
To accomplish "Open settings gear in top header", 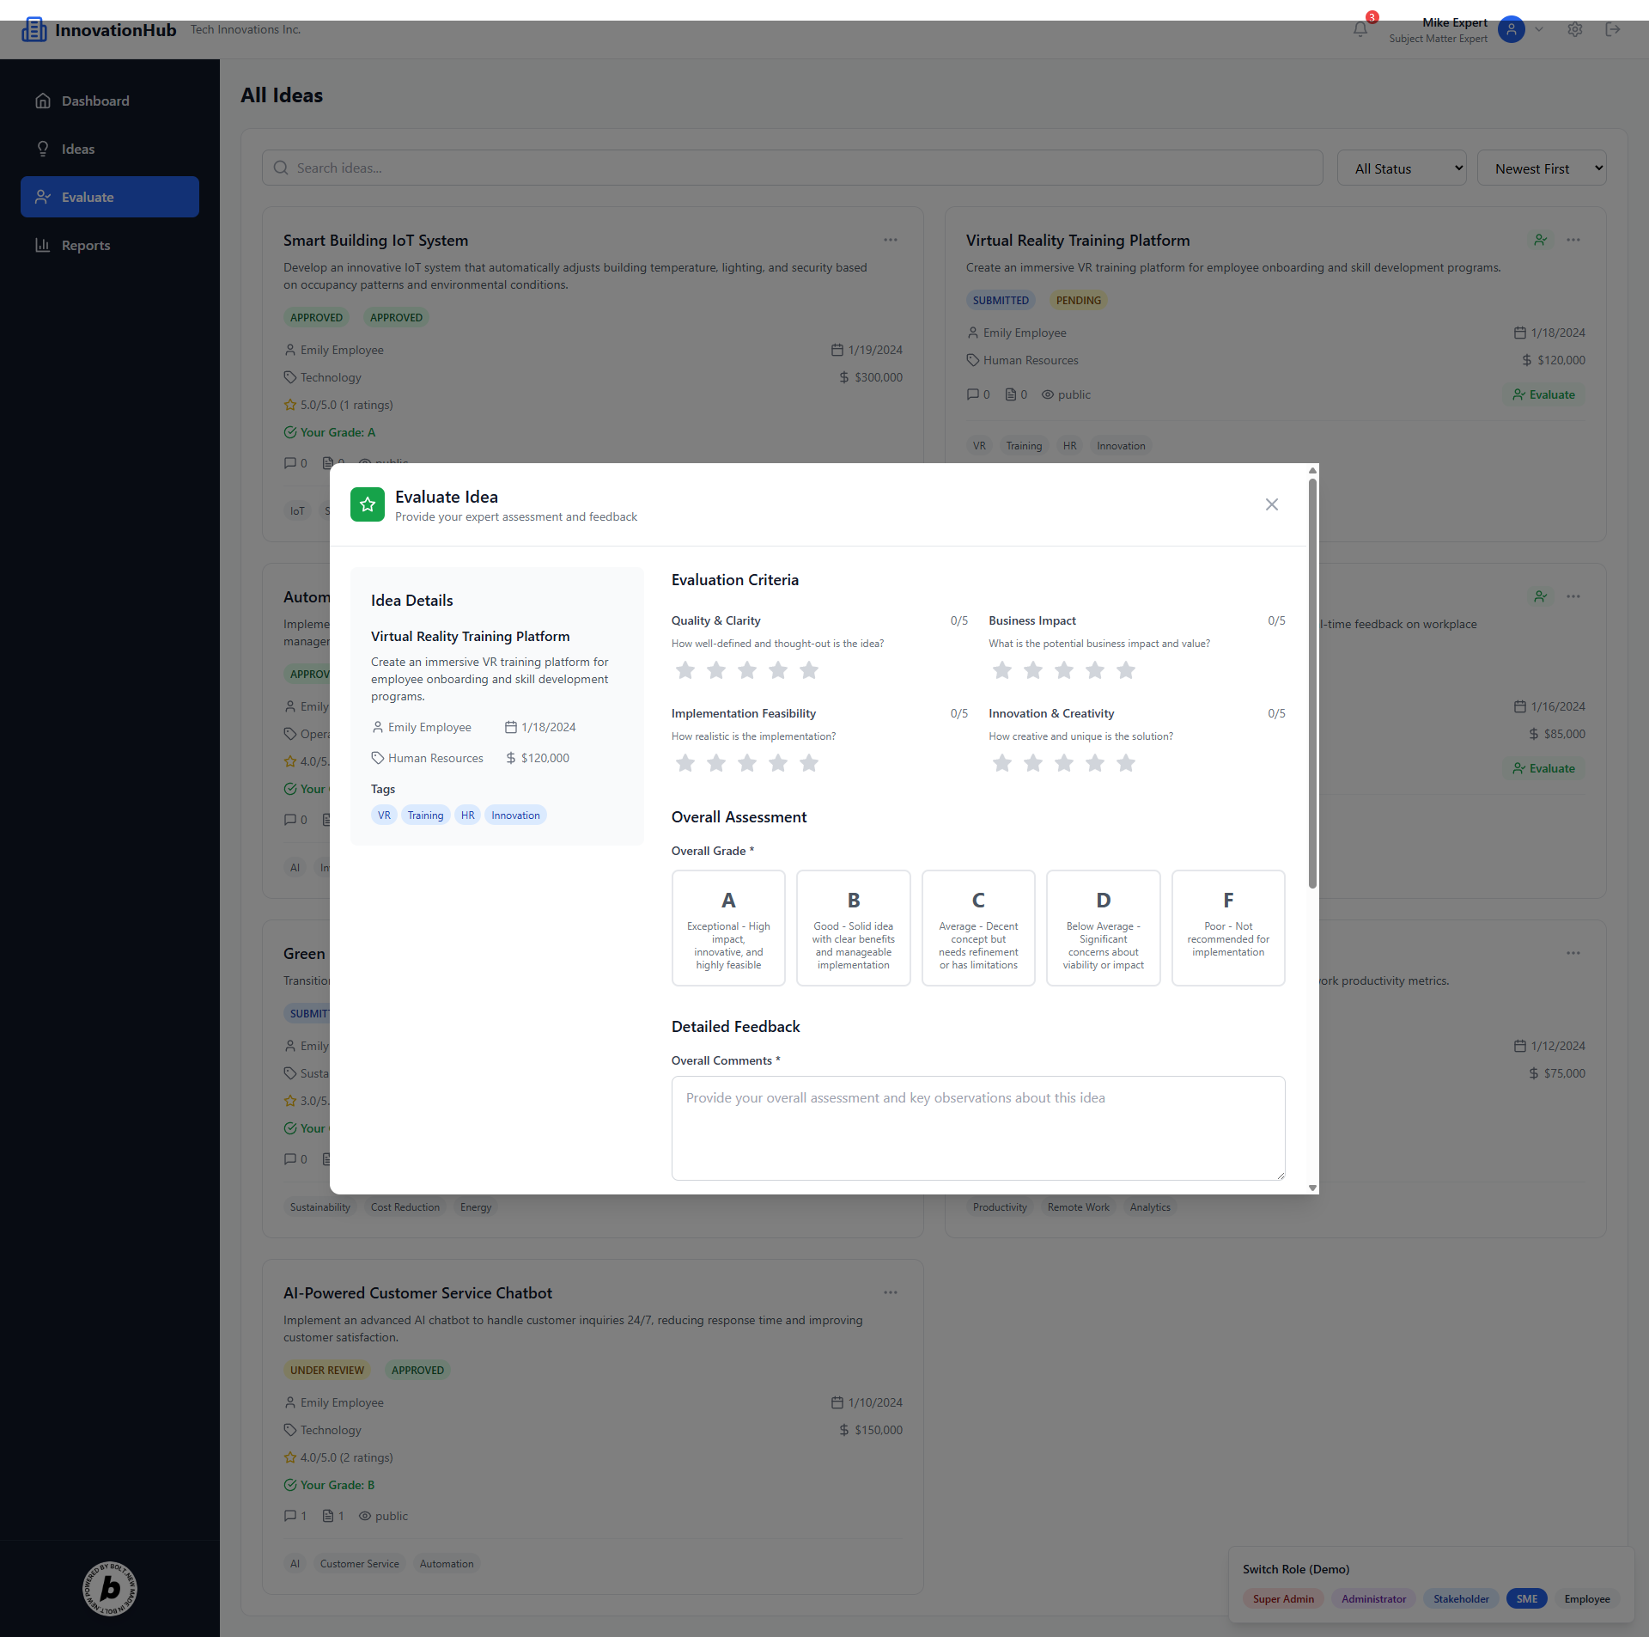I will 1574,29.
